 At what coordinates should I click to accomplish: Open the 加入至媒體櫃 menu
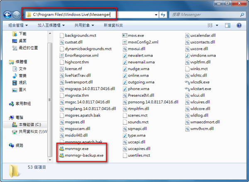pos(51,25)
